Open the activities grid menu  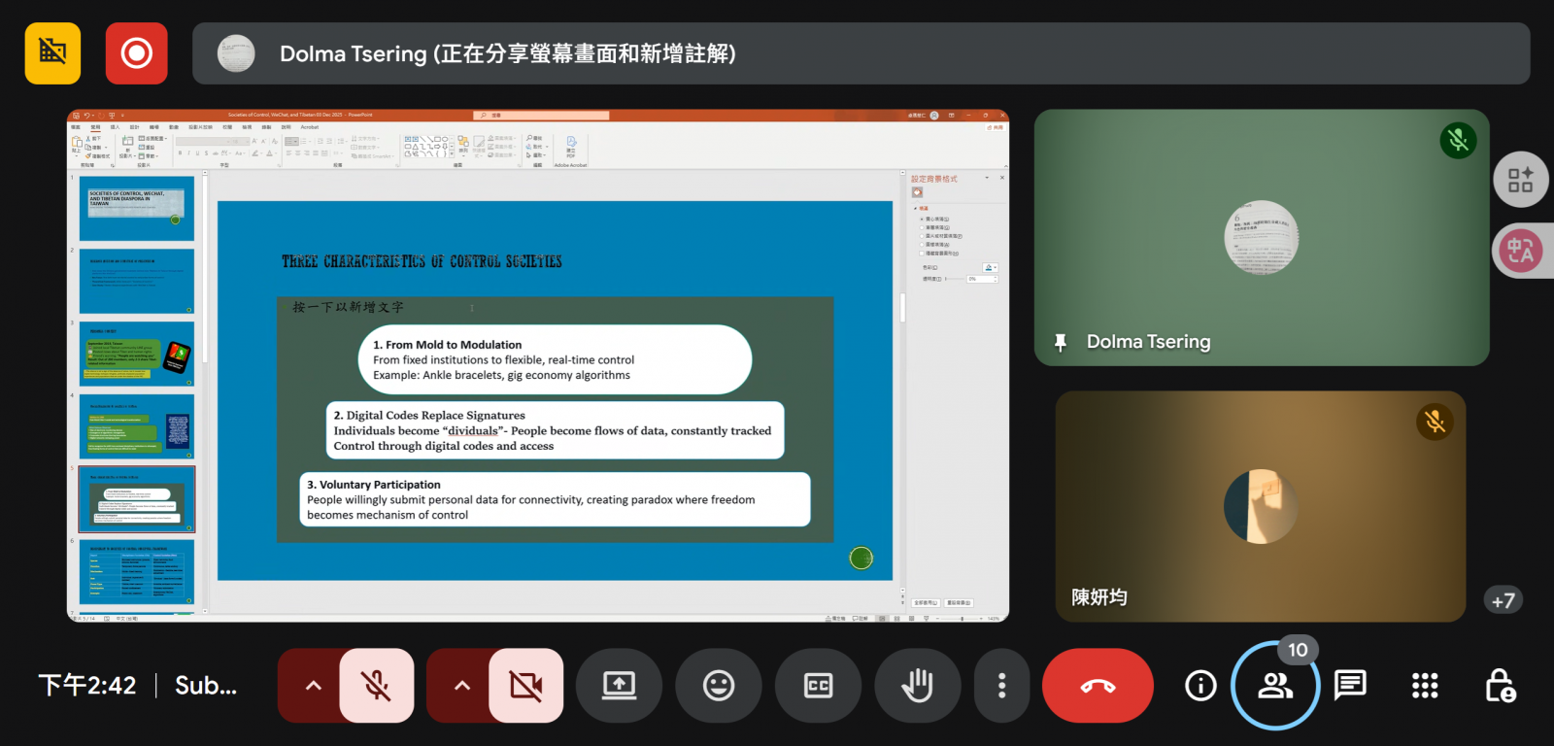pos(1424,686)
